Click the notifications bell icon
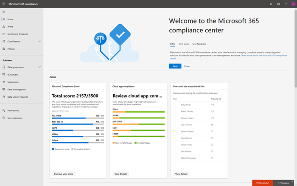The width and height of the screenshot is (297, 186). tap(271, 4)
